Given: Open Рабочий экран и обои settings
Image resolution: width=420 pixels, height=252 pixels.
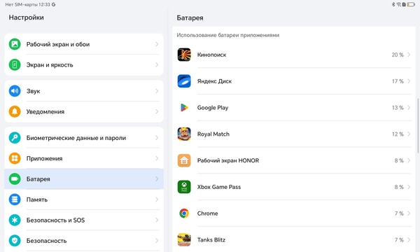Looking at the screenshot, I should tap(84, 44).
